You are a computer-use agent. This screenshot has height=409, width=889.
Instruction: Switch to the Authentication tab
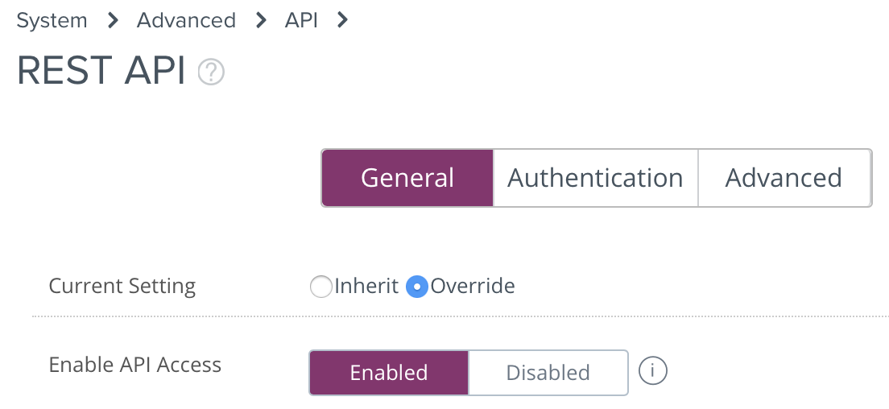tap(595, 178)
